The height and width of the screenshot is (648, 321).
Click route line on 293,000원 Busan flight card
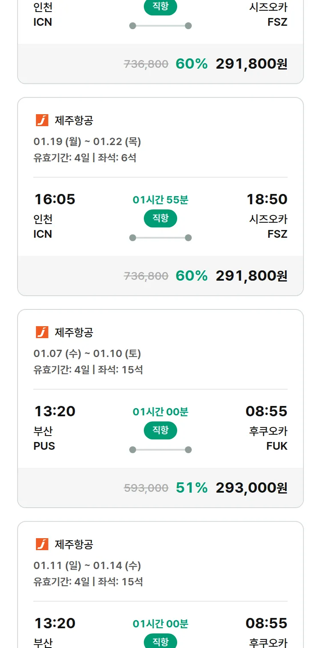(x=160, y=450)
